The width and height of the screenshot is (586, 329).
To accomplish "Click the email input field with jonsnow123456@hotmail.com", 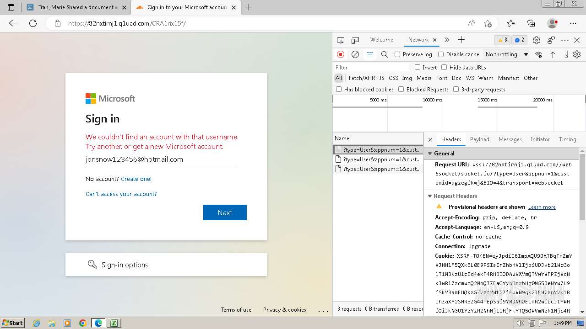I will coord(161,159).
